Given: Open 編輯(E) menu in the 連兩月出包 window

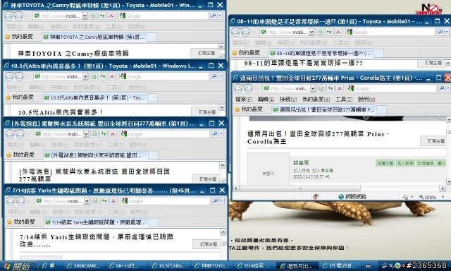Looking at the screenshot, I should tap(266, 100).
